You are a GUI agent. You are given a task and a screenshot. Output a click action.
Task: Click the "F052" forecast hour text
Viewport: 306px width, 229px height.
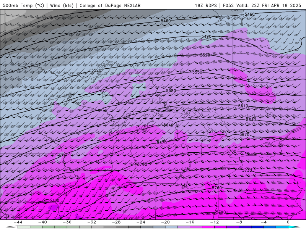[228, 5]
